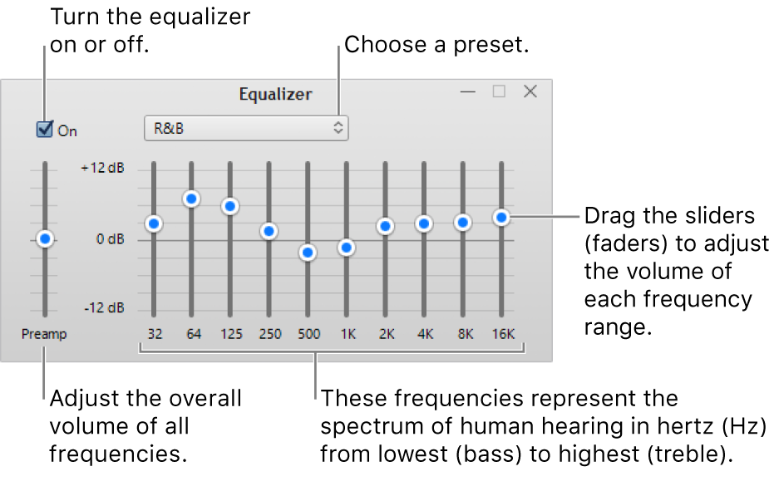Minimize the Equalizer window

tap(467, 92)
